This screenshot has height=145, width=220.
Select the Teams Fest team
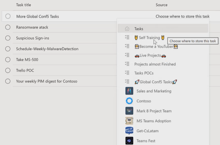click(163, 141)
